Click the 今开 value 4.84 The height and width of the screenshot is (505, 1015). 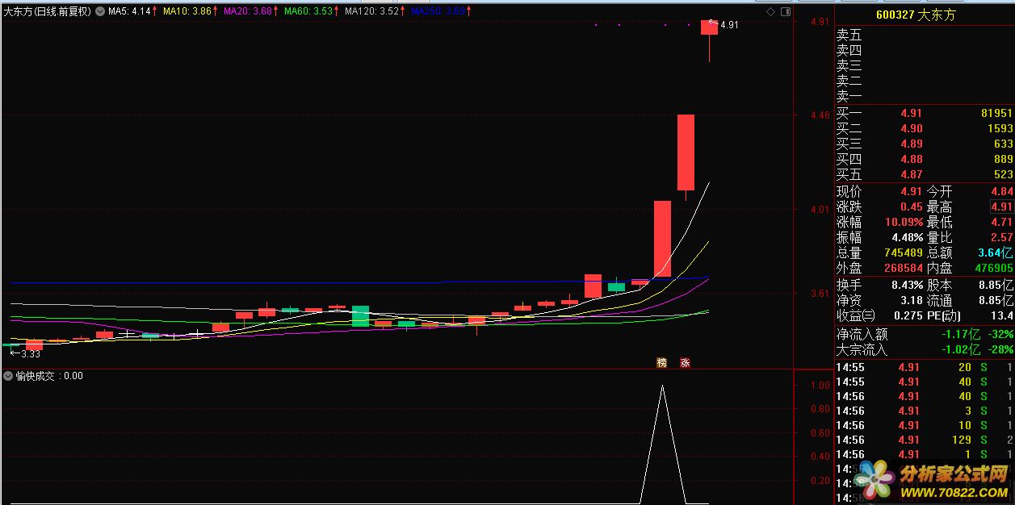(1001, 192)
